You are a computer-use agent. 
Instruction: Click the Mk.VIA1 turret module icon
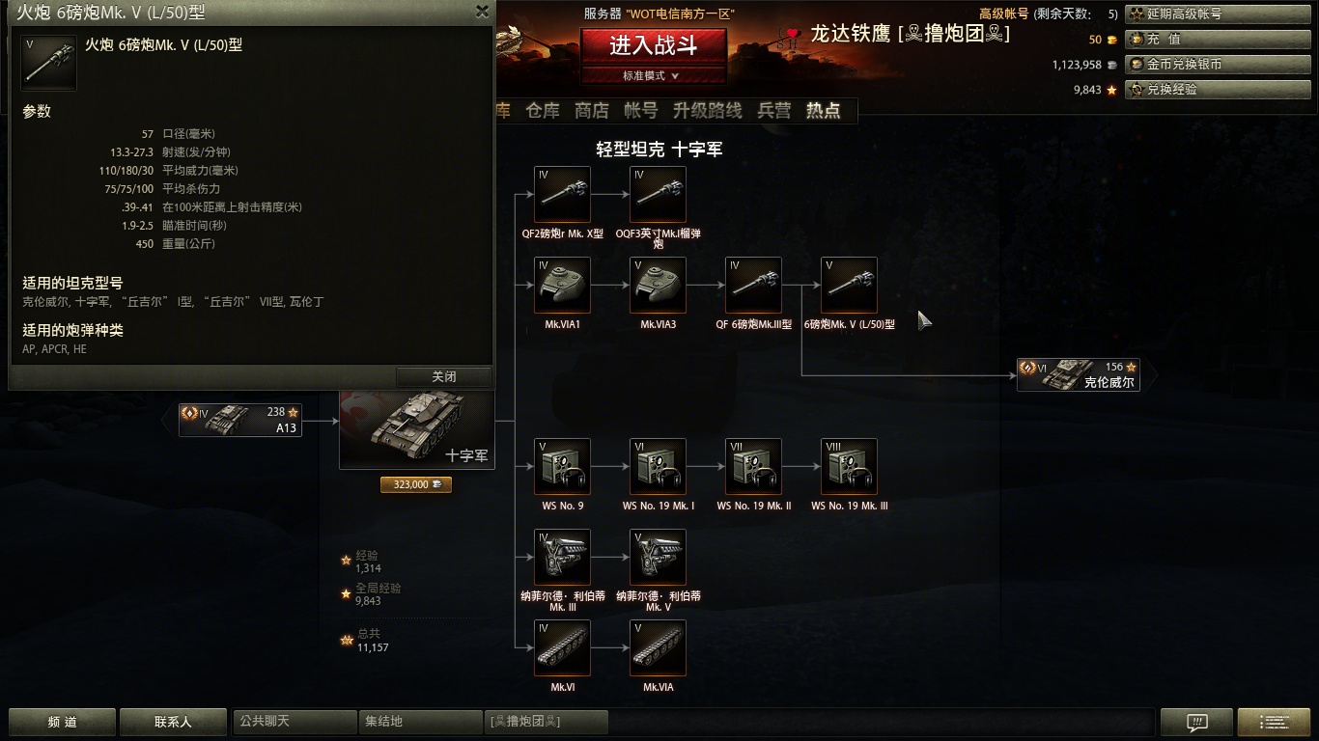pyautogui.click(x=562, y=285)
